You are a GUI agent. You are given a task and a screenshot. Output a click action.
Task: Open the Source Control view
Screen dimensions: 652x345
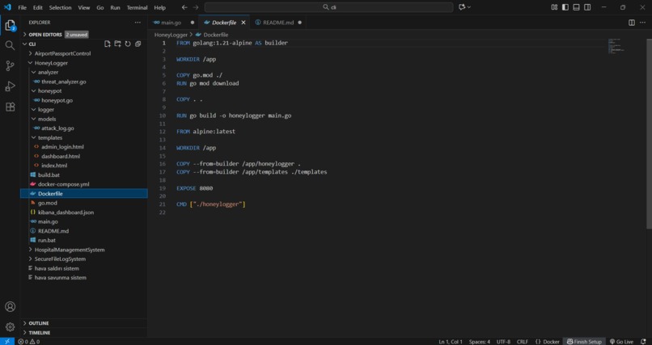click(10, 66)
